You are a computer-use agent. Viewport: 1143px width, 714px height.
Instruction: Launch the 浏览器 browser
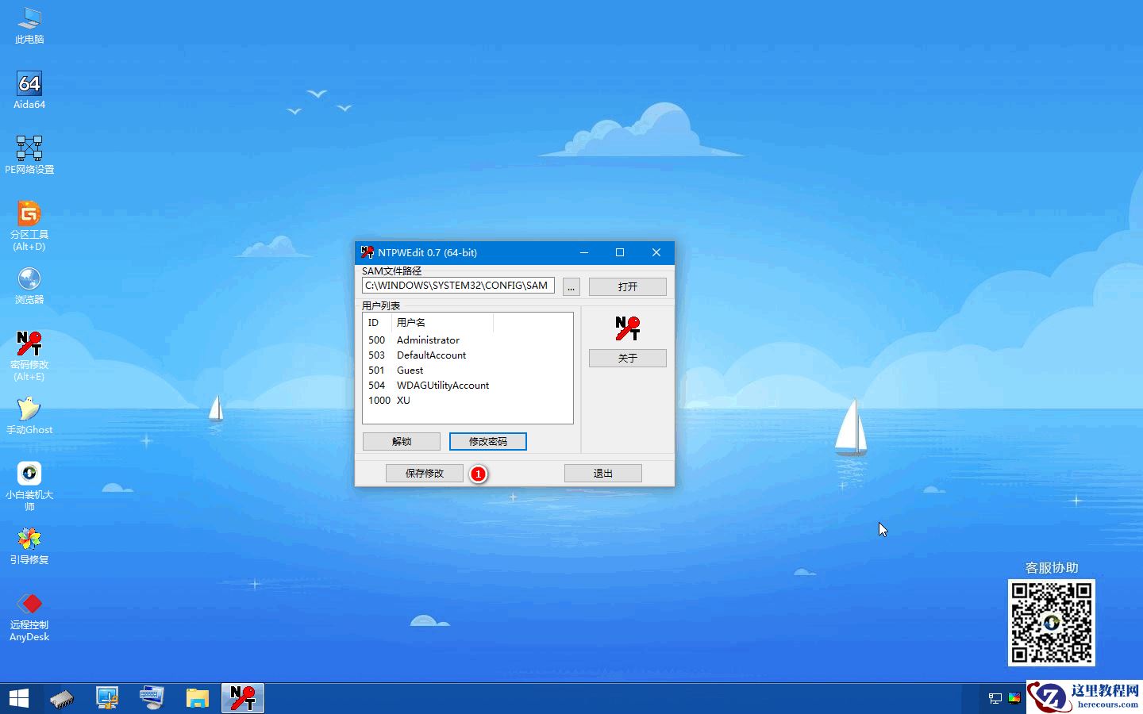(29, 282)
